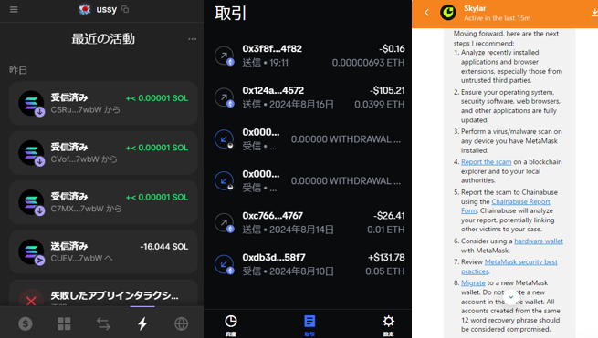Click the Solana icon of CVof...7wbW transaction
The image size is (598, 338).
(x=31, y=153)
